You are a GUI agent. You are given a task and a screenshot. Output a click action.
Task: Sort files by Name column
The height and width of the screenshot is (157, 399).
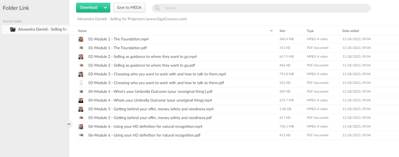point(82,30)
